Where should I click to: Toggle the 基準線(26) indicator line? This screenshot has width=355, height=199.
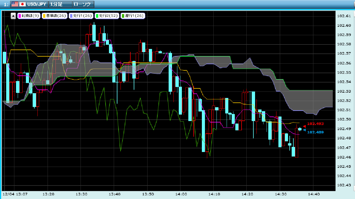click(54, 16)
